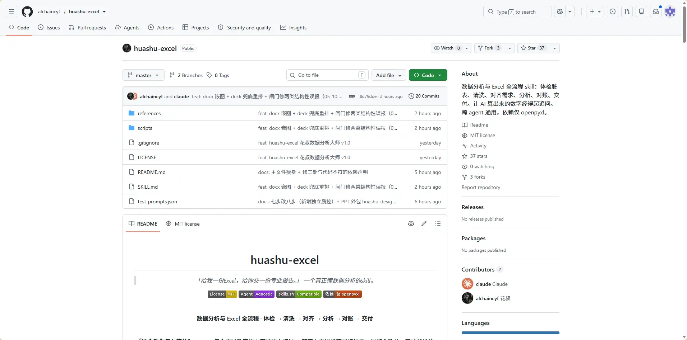Switch to the Issues tab

click(49, 28)
